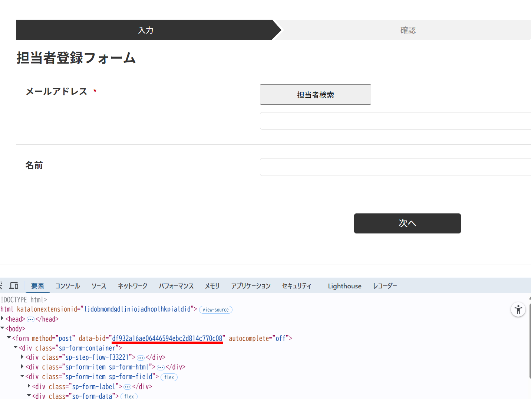Open the アプリケーション tab
Viewport: 531px width, 399px height.
coord(251,286)
